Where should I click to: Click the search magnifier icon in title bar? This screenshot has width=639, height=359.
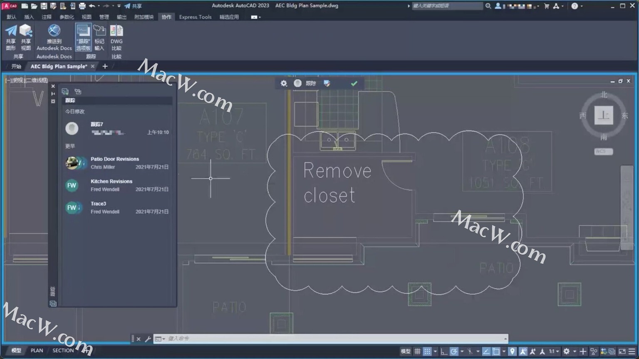[488, 6]
